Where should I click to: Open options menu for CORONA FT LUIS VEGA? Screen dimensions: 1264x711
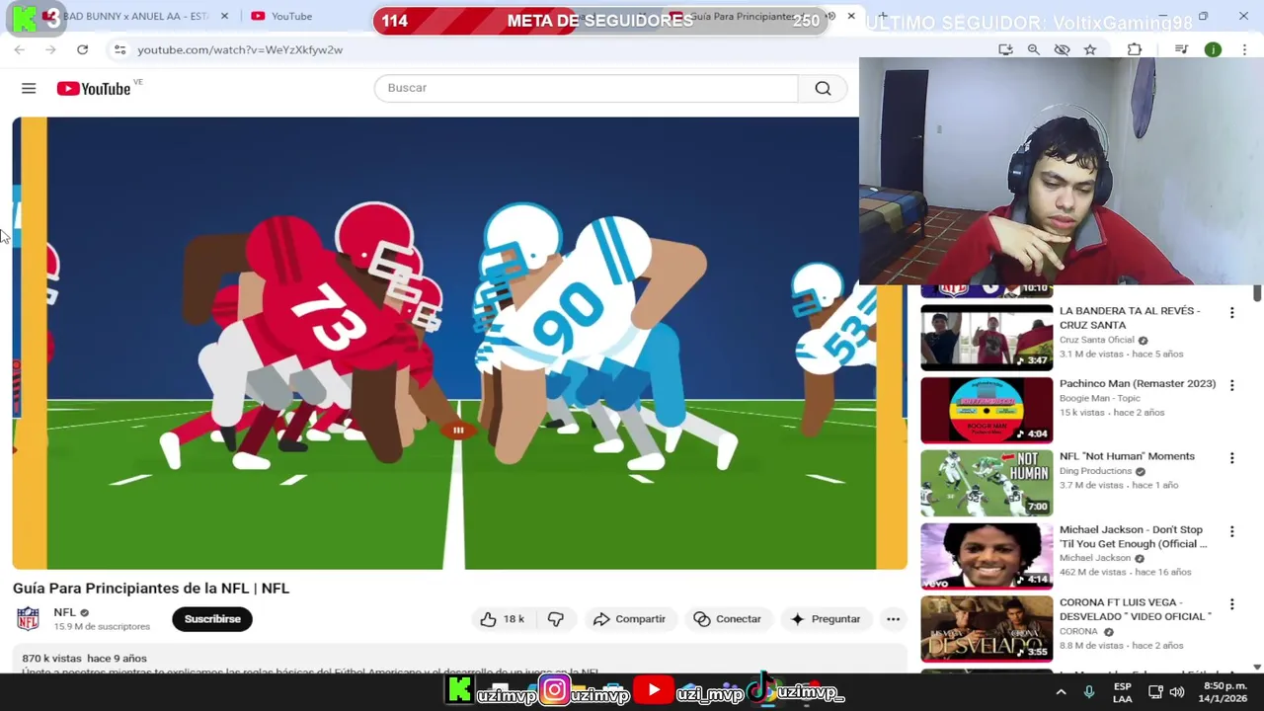click(x=1231, y=604)
